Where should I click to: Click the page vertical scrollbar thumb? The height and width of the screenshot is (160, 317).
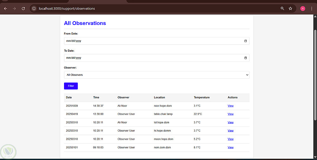click(315, 75)
